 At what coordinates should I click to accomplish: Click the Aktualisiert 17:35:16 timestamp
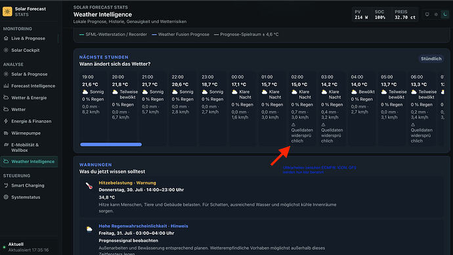(x=28, y=250)
